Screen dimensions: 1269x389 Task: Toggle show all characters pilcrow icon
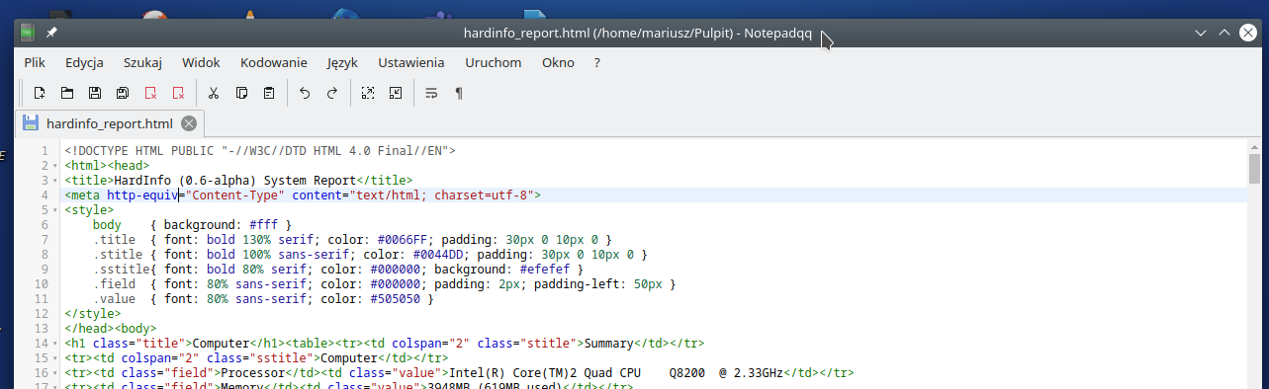click(459, 93)
